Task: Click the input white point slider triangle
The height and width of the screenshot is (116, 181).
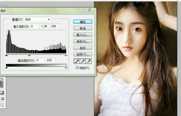Action: point(66,55)
